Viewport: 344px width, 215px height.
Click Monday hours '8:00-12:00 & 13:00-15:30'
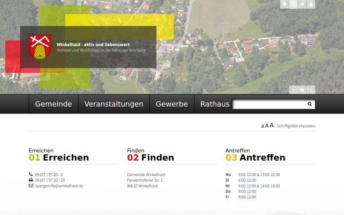point(259,175)
